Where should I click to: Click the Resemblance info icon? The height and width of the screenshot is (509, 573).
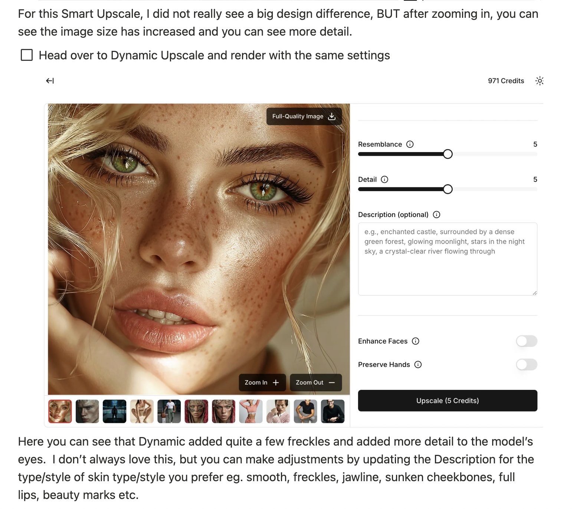410,144
